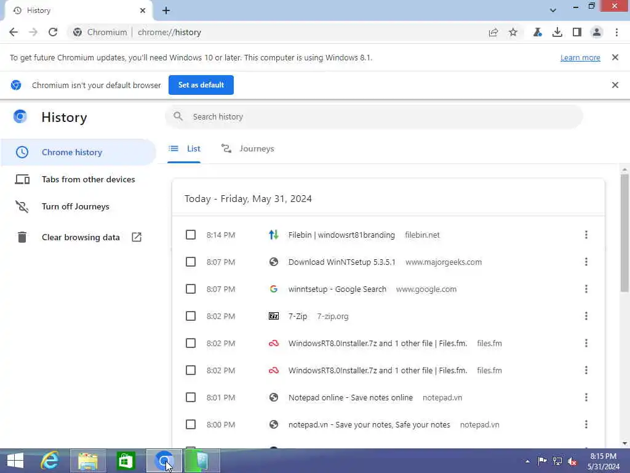This screenshot has height=473, width=630.
Task: Reload the History page
Action: coord(53,32)
